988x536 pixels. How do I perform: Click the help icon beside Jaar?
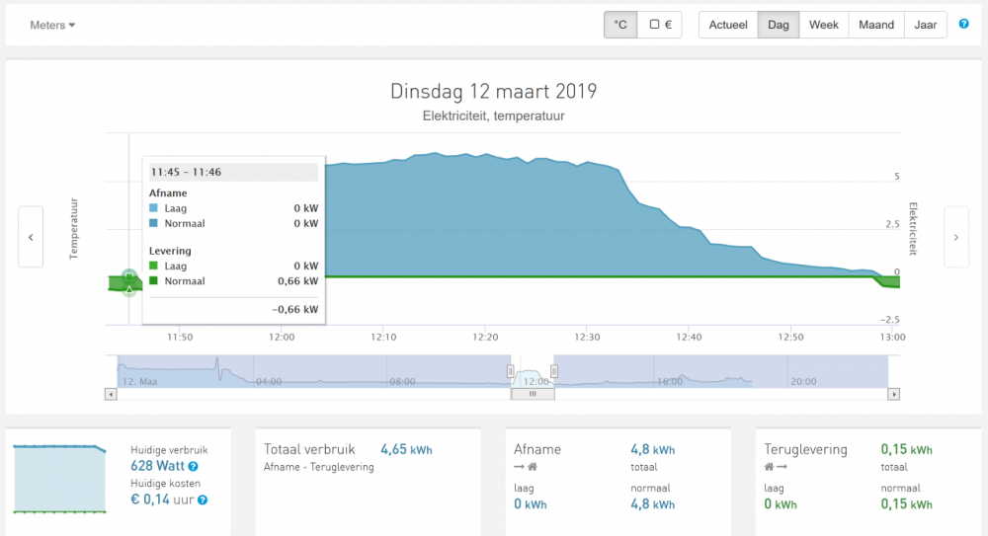(x=963, y=25)
